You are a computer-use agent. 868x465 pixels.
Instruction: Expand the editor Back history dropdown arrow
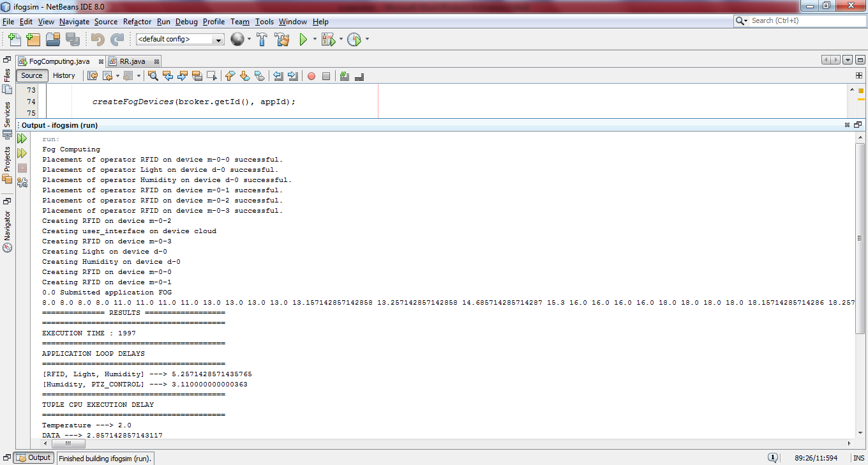coord(117,76)
